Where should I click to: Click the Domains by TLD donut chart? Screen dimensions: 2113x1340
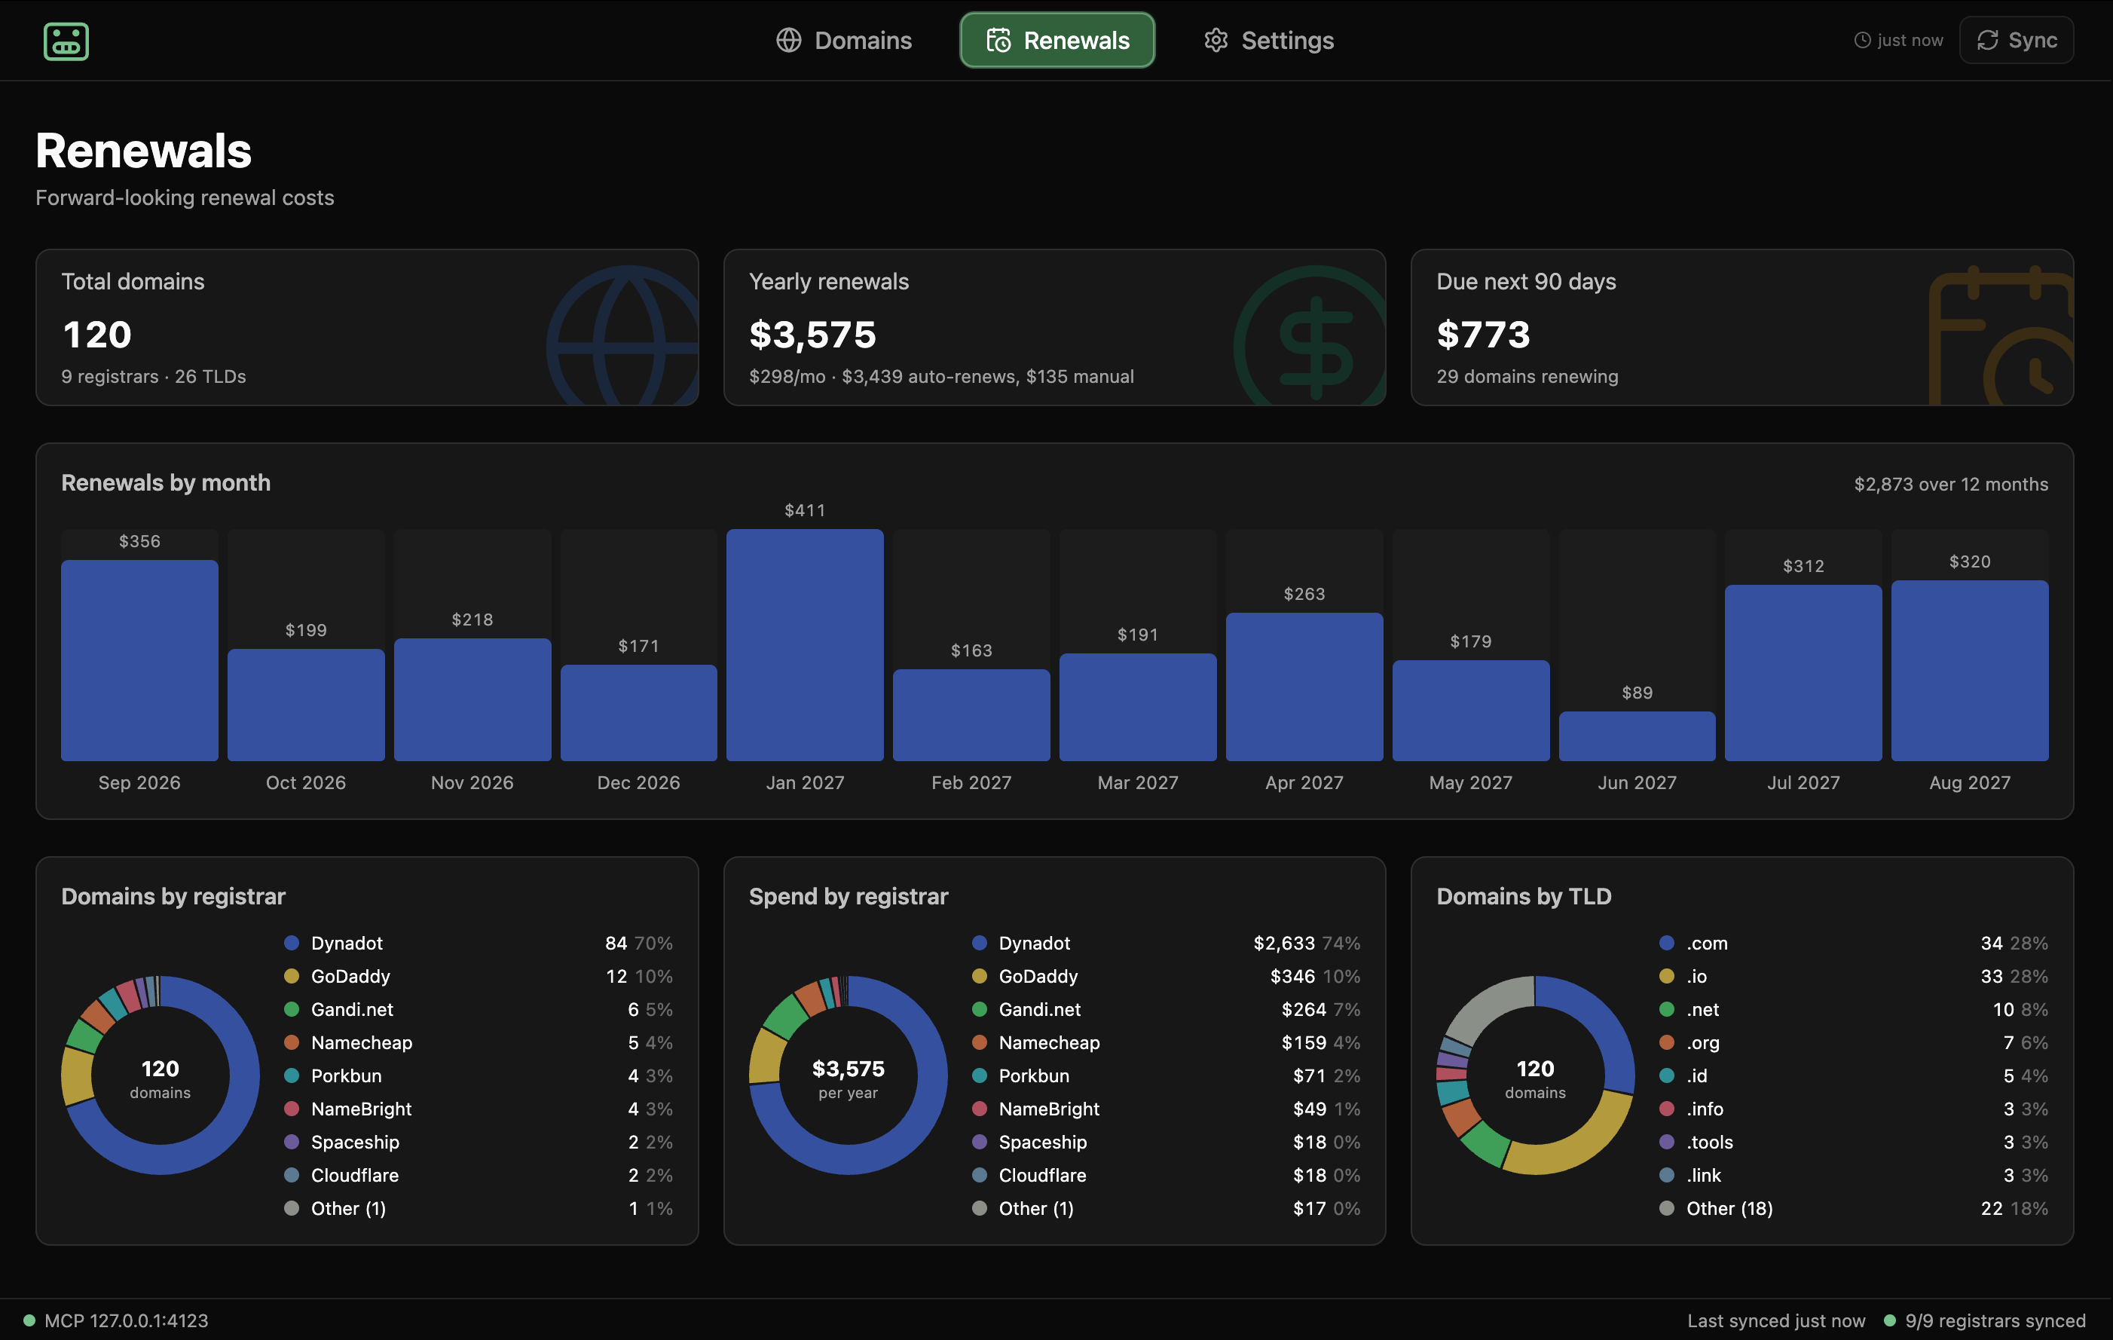click(x=1536, y=1075)
